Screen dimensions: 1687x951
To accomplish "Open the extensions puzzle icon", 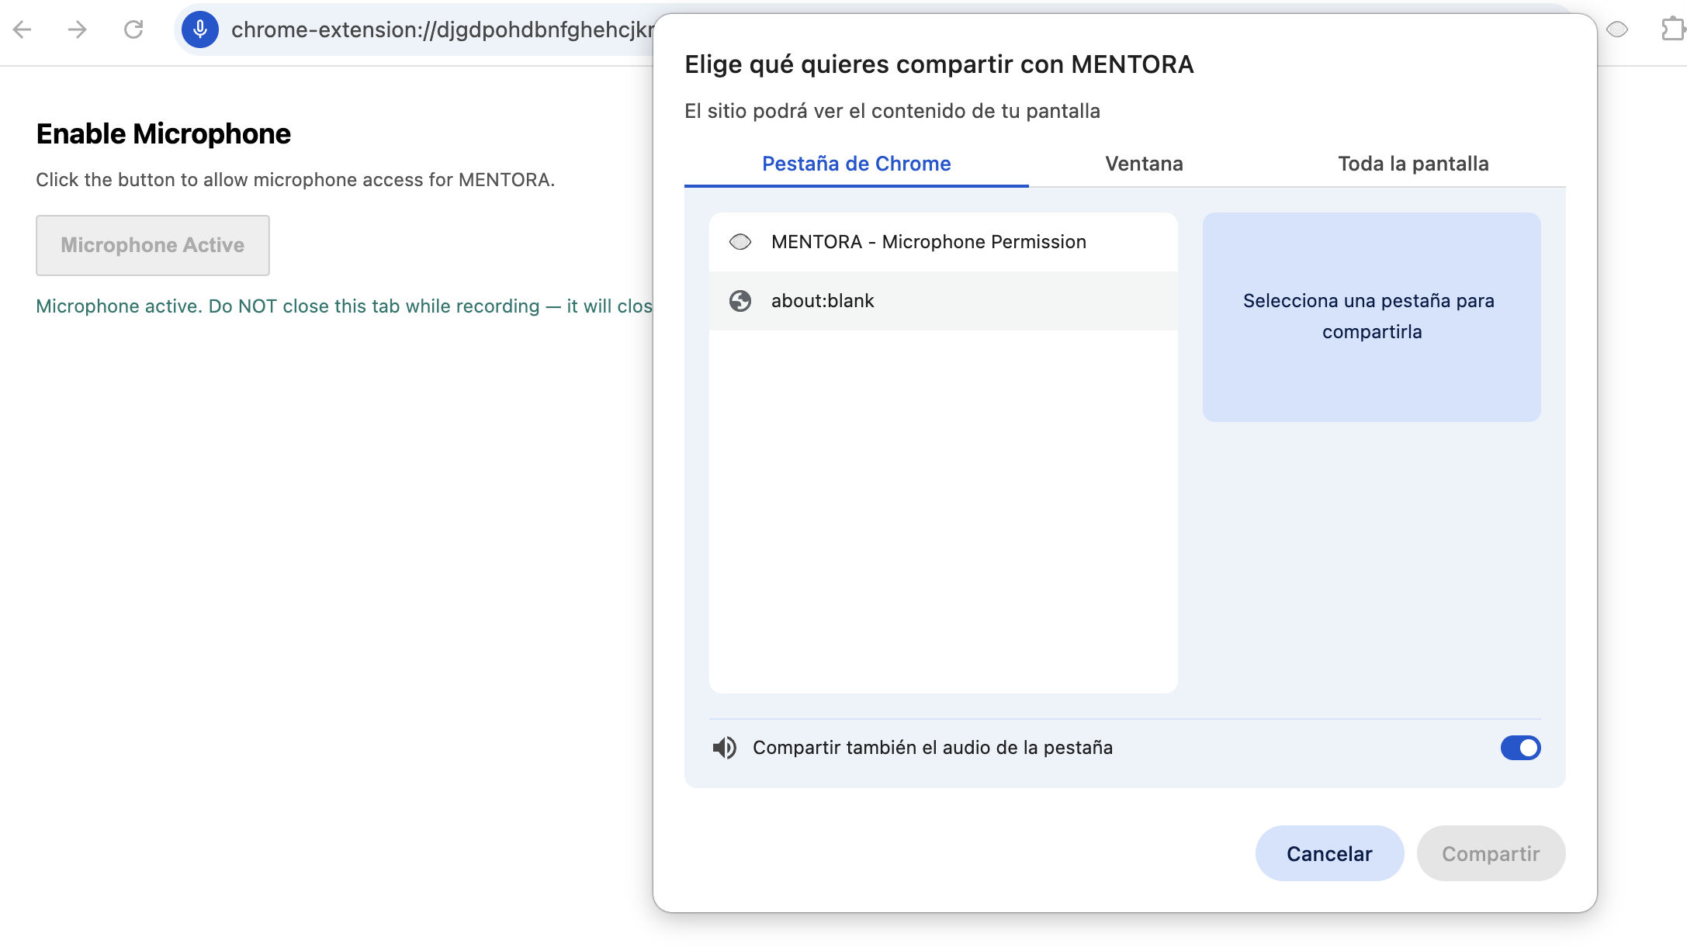I will click(1672, 29).
